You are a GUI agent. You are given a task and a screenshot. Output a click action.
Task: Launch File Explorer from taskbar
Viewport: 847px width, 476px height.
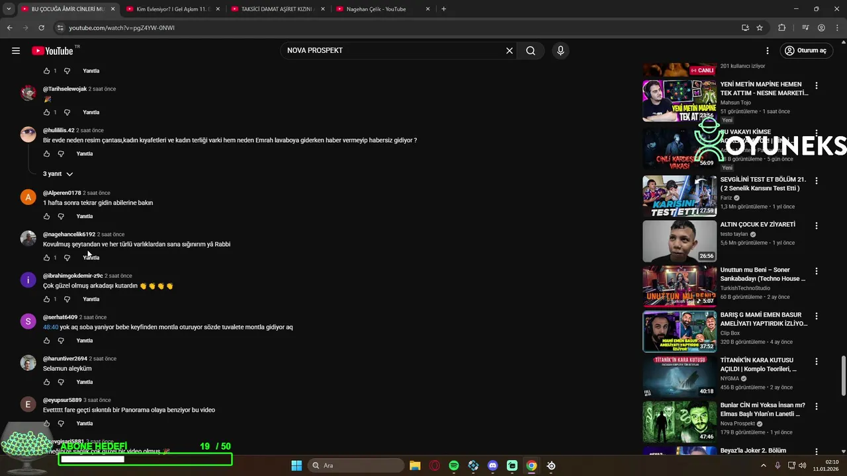[x=415, y=465]
